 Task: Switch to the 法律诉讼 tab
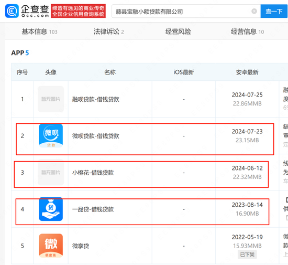108,31
